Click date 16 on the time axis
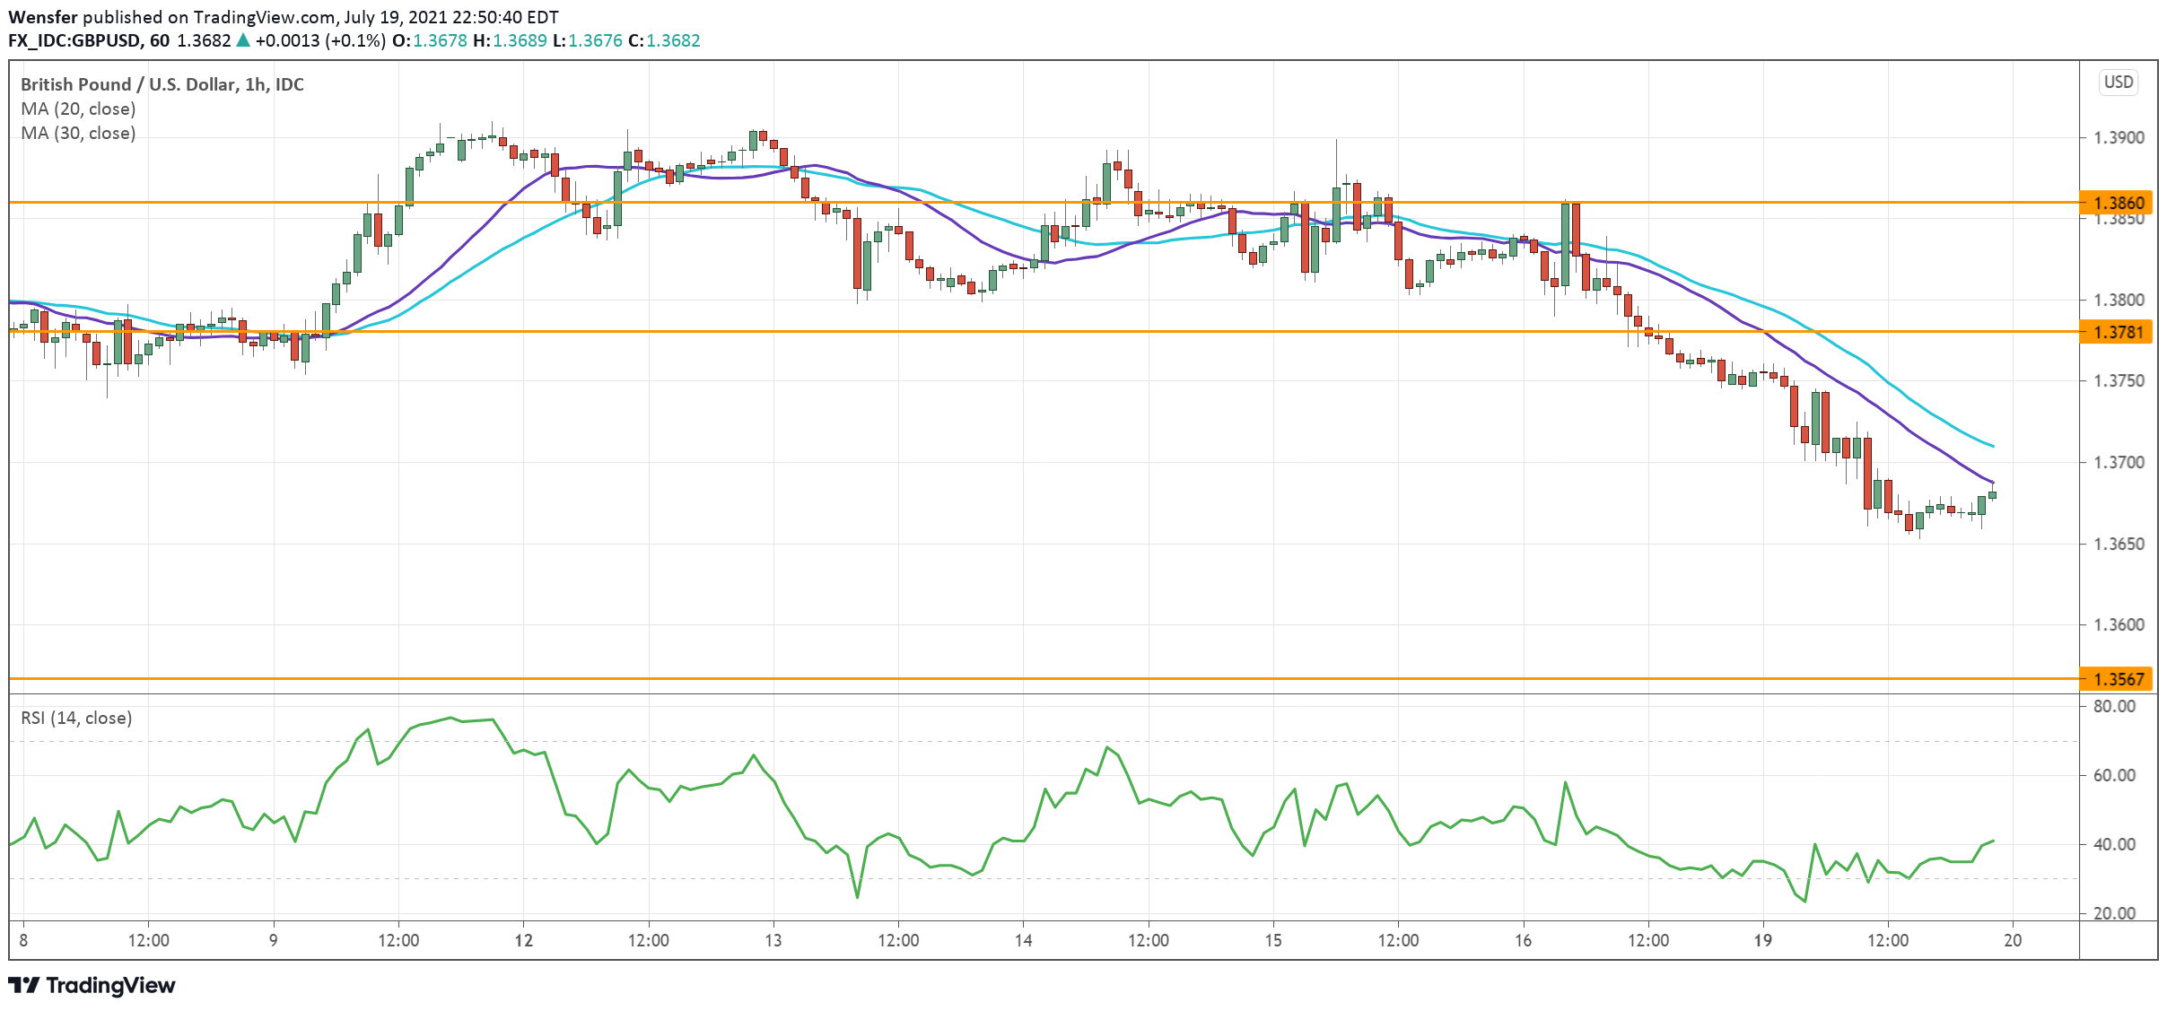This screenshot has height=1011, width=2167. [x=1523, y=940]
